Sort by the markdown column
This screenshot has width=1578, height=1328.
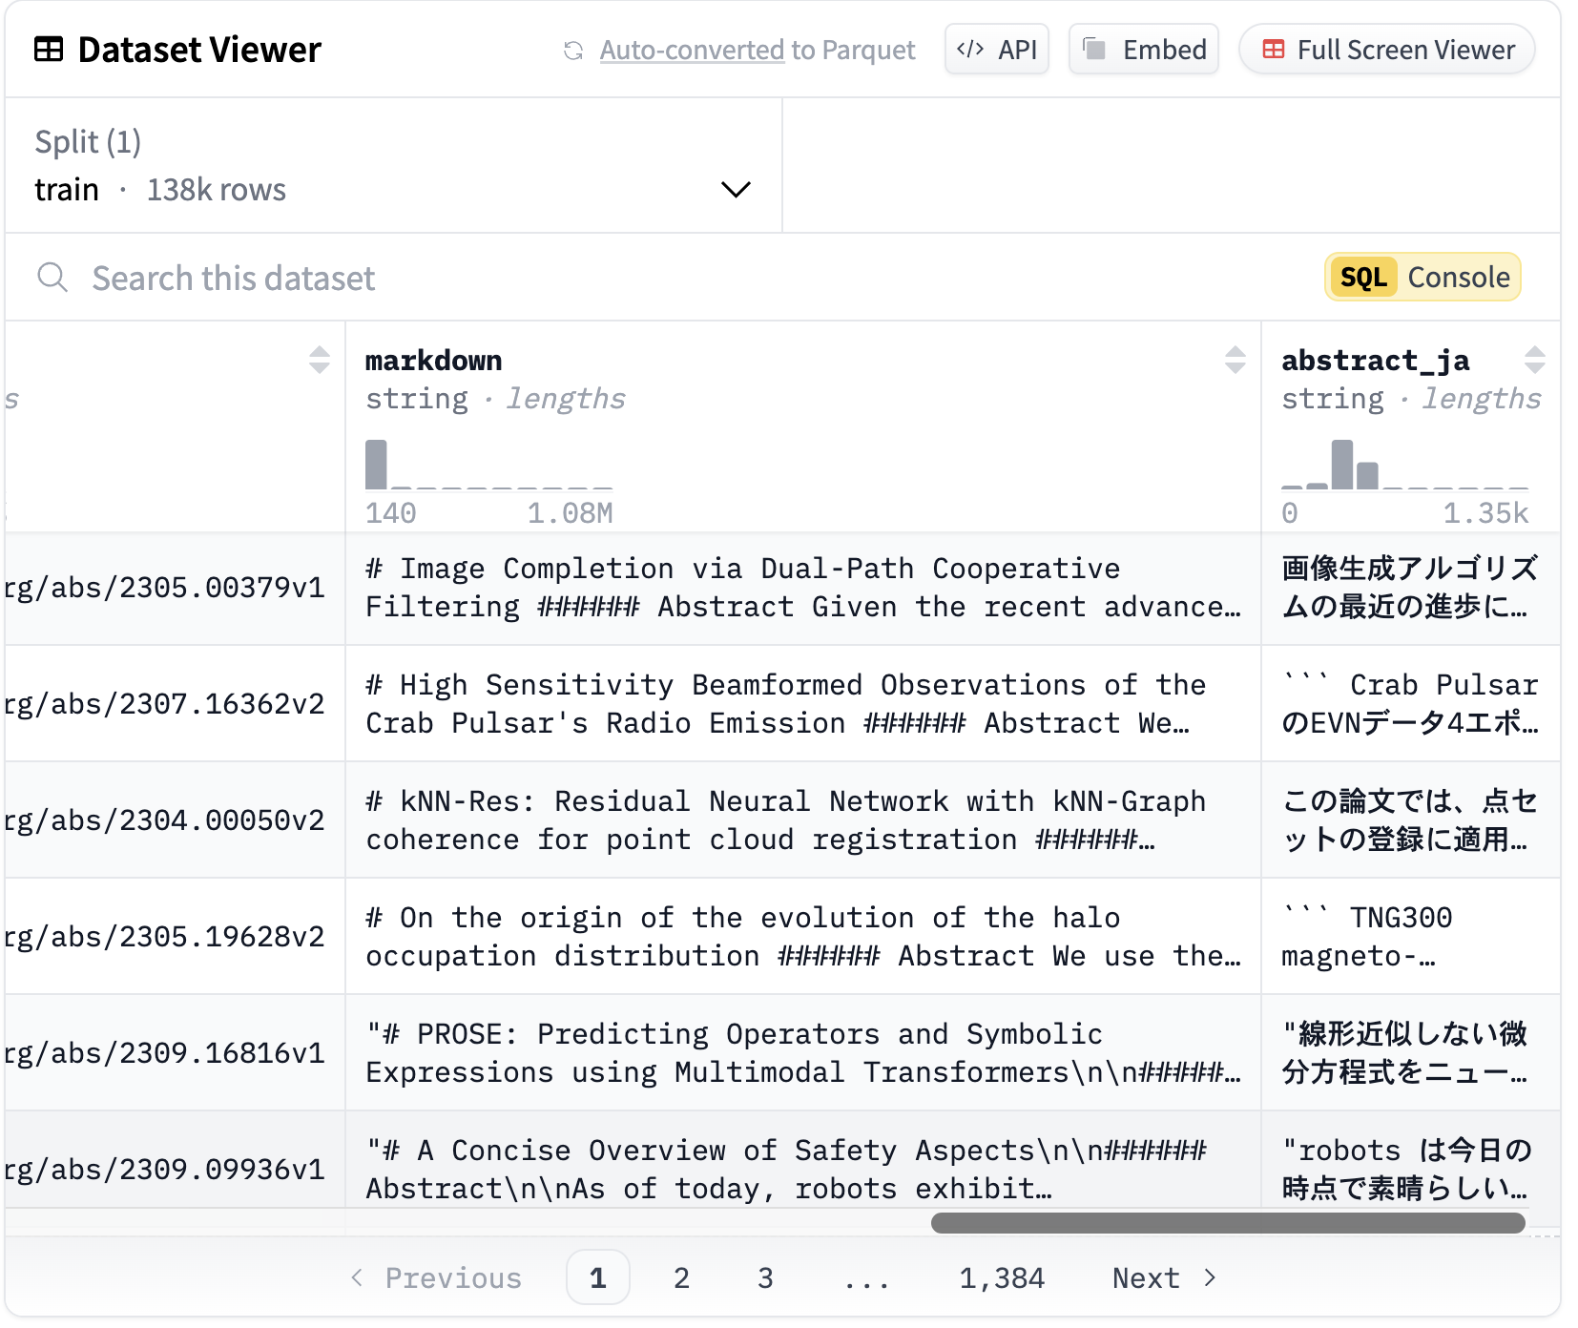1235,361
